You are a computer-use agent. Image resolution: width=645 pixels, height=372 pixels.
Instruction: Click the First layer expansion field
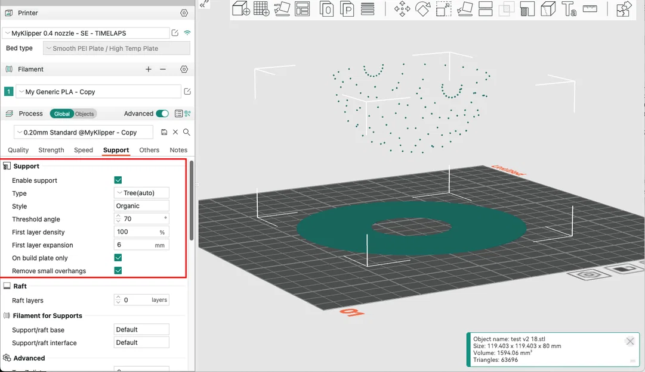click(141, 245)
